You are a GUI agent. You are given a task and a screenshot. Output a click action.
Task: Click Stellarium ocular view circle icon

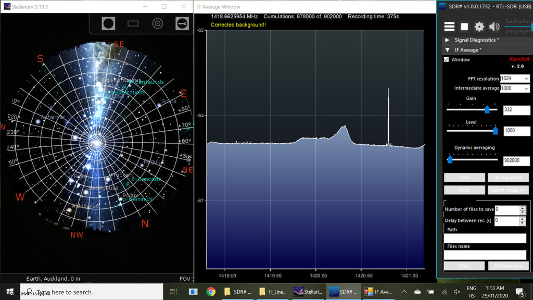(108, 23)
